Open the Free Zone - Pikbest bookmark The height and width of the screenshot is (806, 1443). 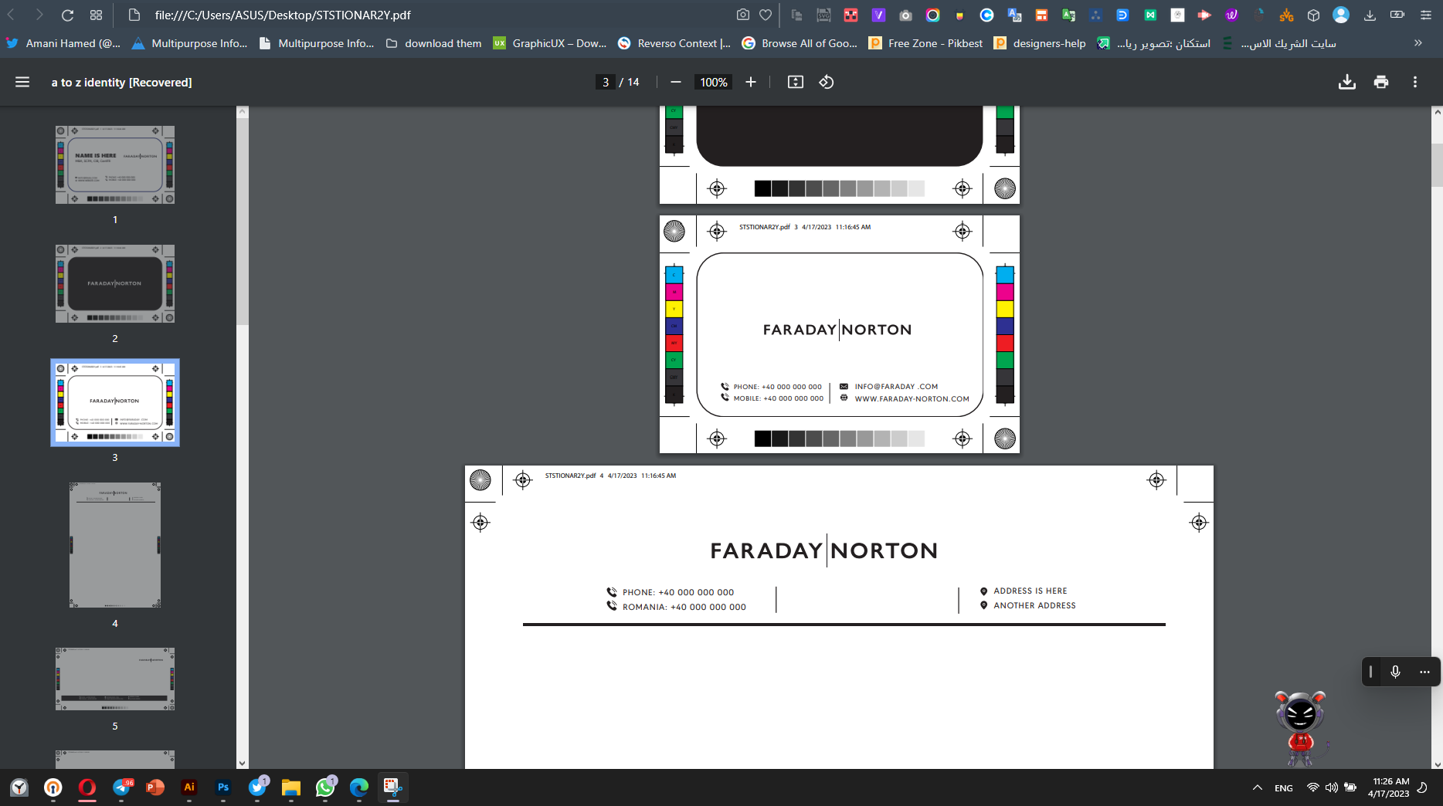click(926, 43)
